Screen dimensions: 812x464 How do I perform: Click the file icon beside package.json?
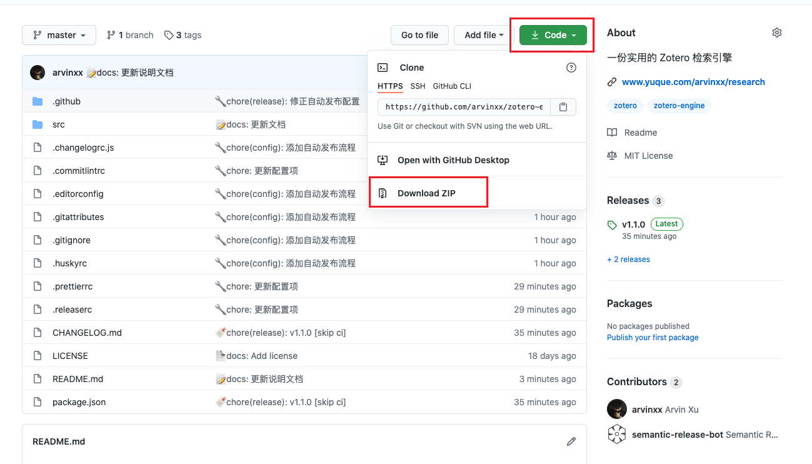click(38, 402)
